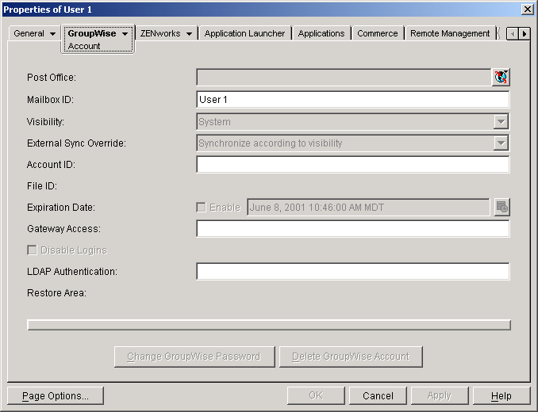This screenshot has height=412, width=538.
Task: Focus the Mailbox ID field
Action: 353,100
